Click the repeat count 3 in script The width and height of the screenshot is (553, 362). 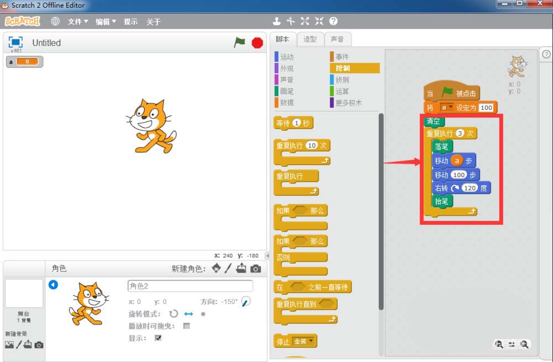pos(460,134)
